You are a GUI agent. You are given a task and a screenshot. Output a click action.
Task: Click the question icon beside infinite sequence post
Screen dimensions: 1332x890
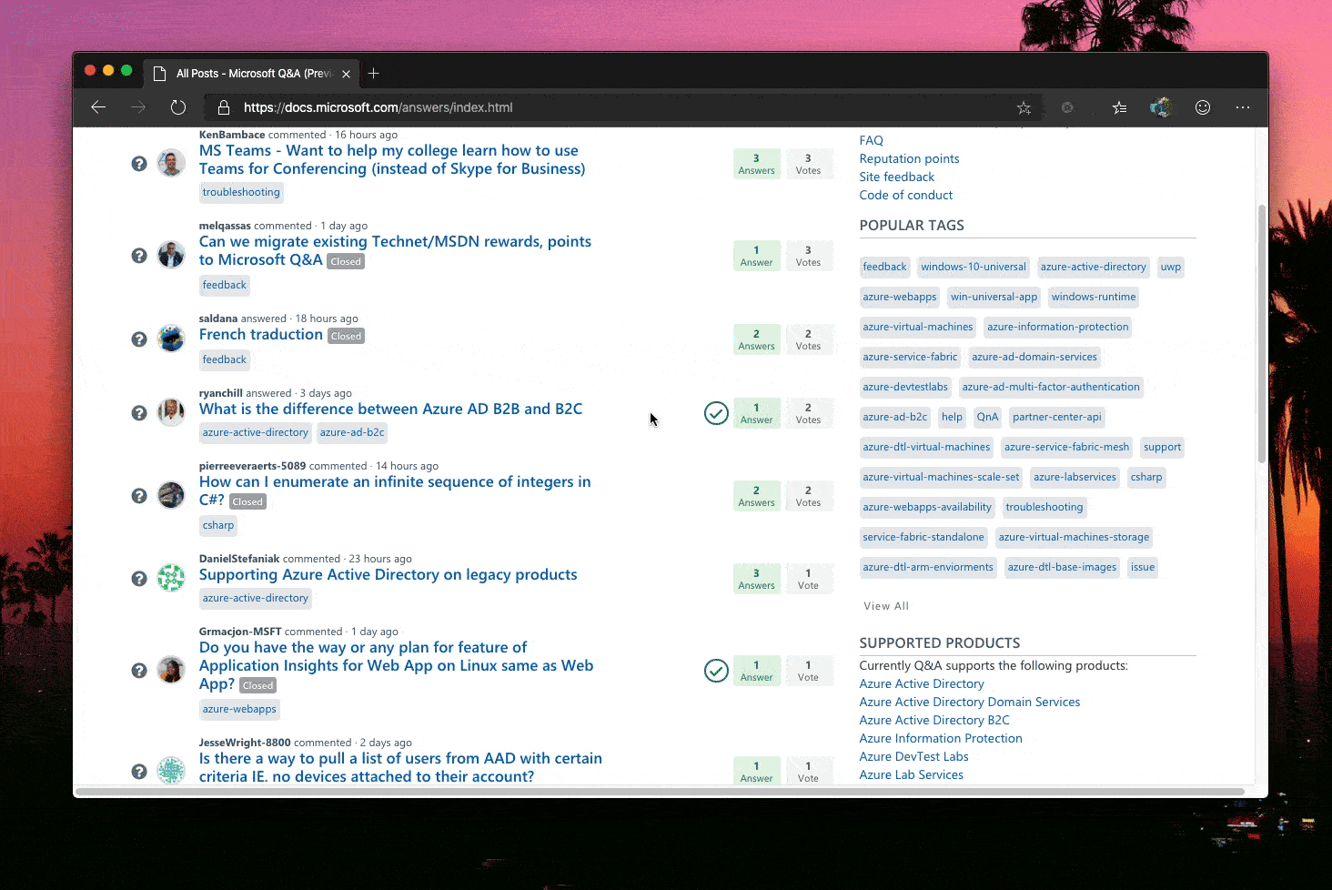point(139,496)
